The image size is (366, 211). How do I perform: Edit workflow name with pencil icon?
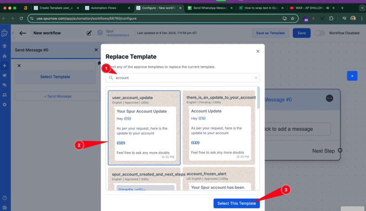coord(89,33)
